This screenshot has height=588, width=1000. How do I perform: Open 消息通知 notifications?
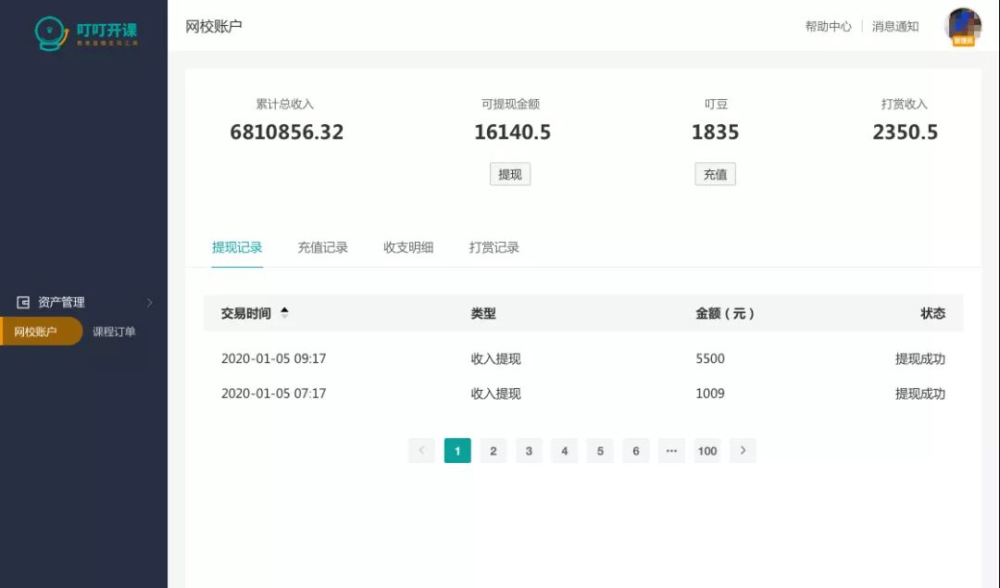pos(895,26)
